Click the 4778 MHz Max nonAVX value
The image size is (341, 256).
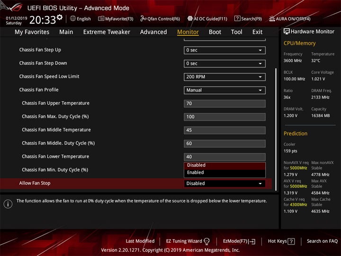pos(320,174)
